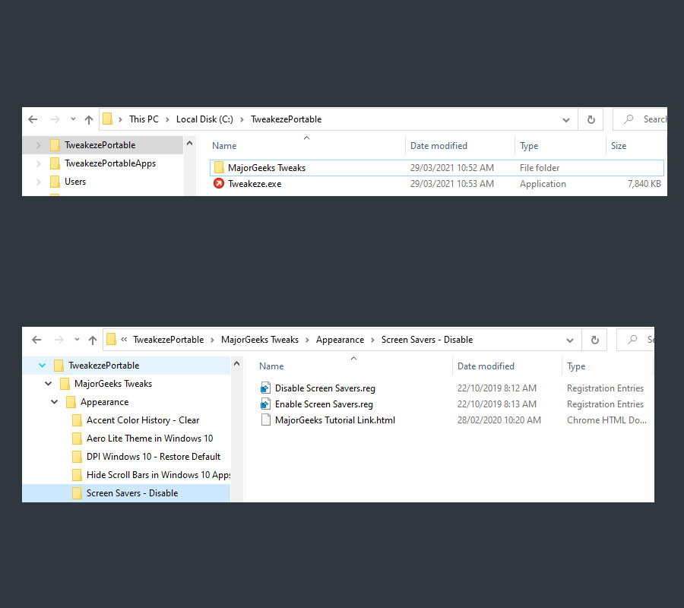Select Aero Lite Theme in Windows 10 folder
The height and width of the screenshot is (608, 684).
pyautogui.click(x=143, y=438)
